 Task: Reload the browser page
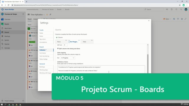tap(9, 5)
